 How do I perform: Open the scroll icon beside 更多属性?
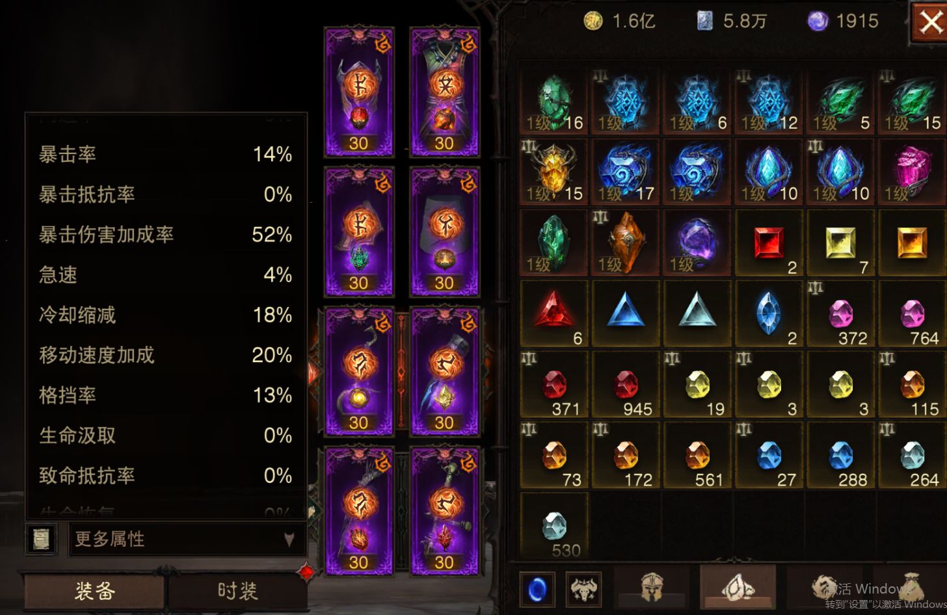[x=41, y=539]
